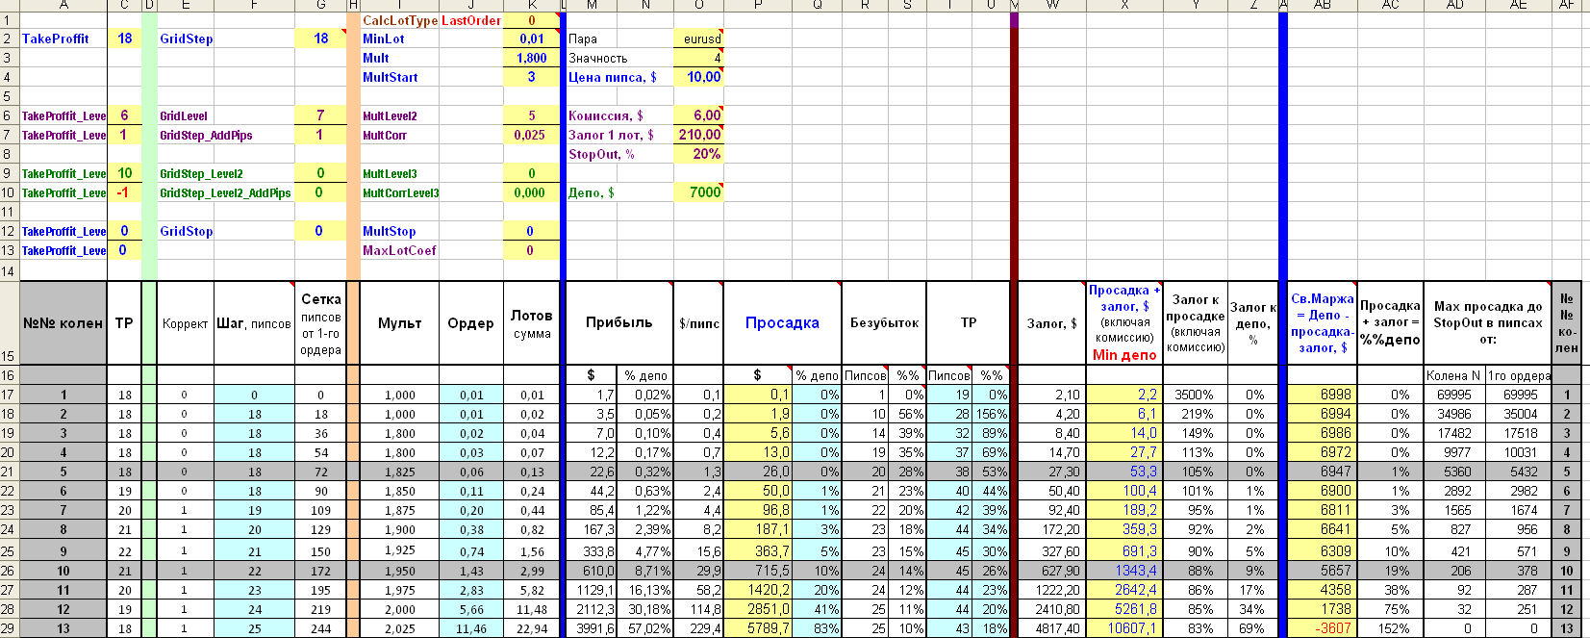Select row header 15
This screenshot has width=1590, height=638.
pos(9,323)
